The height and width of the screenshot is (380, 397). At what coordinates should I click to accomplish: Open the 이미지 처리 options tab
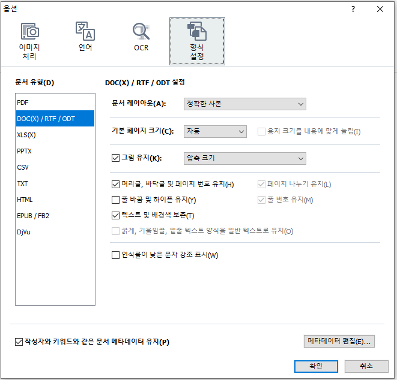pos(29,41)
